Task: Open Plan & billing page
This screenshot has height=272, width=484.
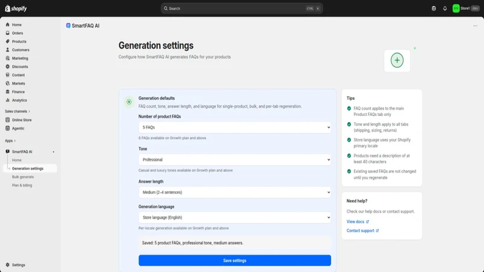Action: (22, 186)
